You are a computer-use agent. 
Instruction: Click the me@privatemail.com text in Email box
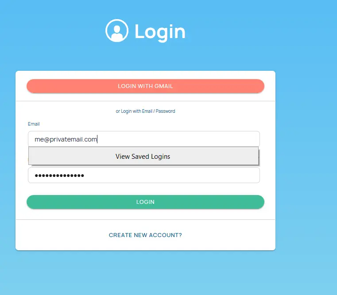click(x=66, y=139)
